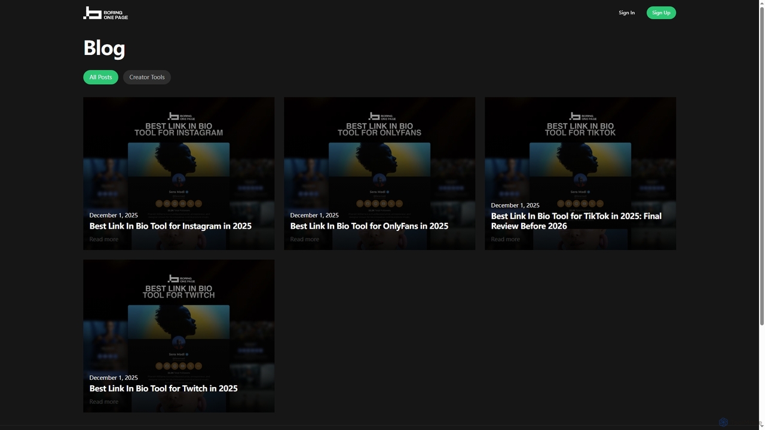Click the Blog page heading

click(104, 48)
